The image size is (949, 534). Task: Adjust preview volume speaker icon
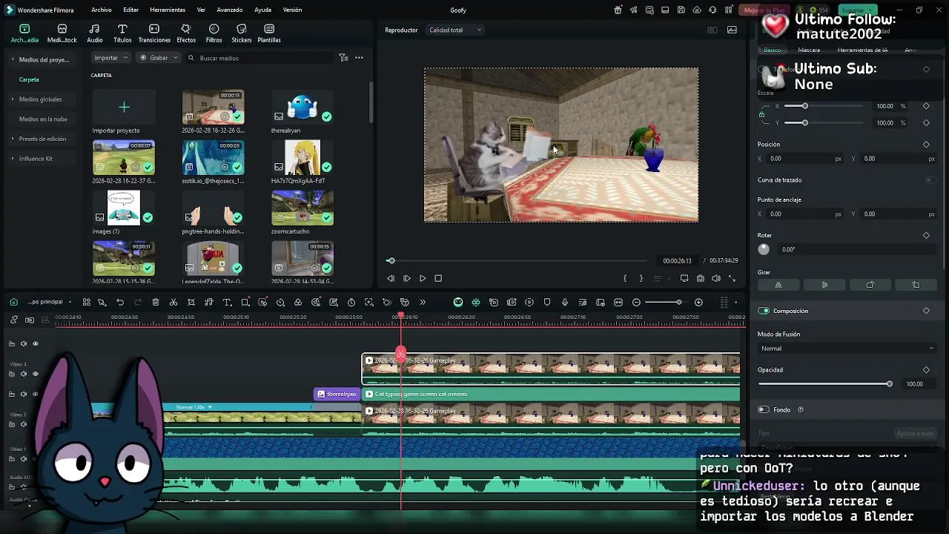tap(716, 278)
